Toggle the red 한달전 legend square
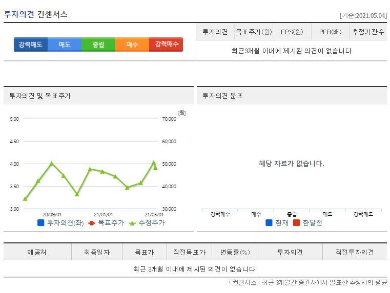390x293 pixels. click(x=296, y=222)
